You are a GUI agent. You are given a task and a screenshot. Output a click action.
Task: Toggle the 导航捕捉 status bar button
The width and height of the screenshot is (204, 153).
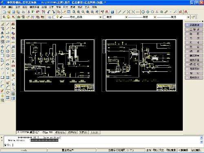click(x=171, y=150)
